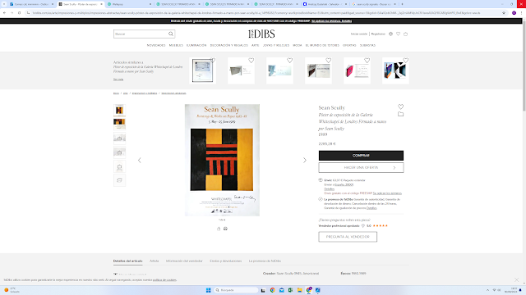The height and width of the screenshot is (295, 526).
Task: Switch to the Artista tab
Action: coord(154,261)
